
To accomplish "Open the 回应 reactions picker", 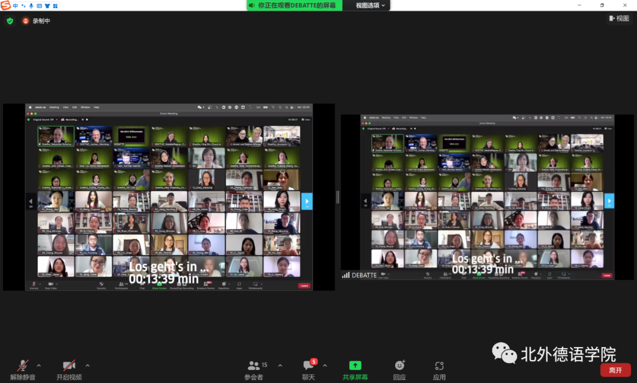I will pyautogui.click(x=400, y=370).
